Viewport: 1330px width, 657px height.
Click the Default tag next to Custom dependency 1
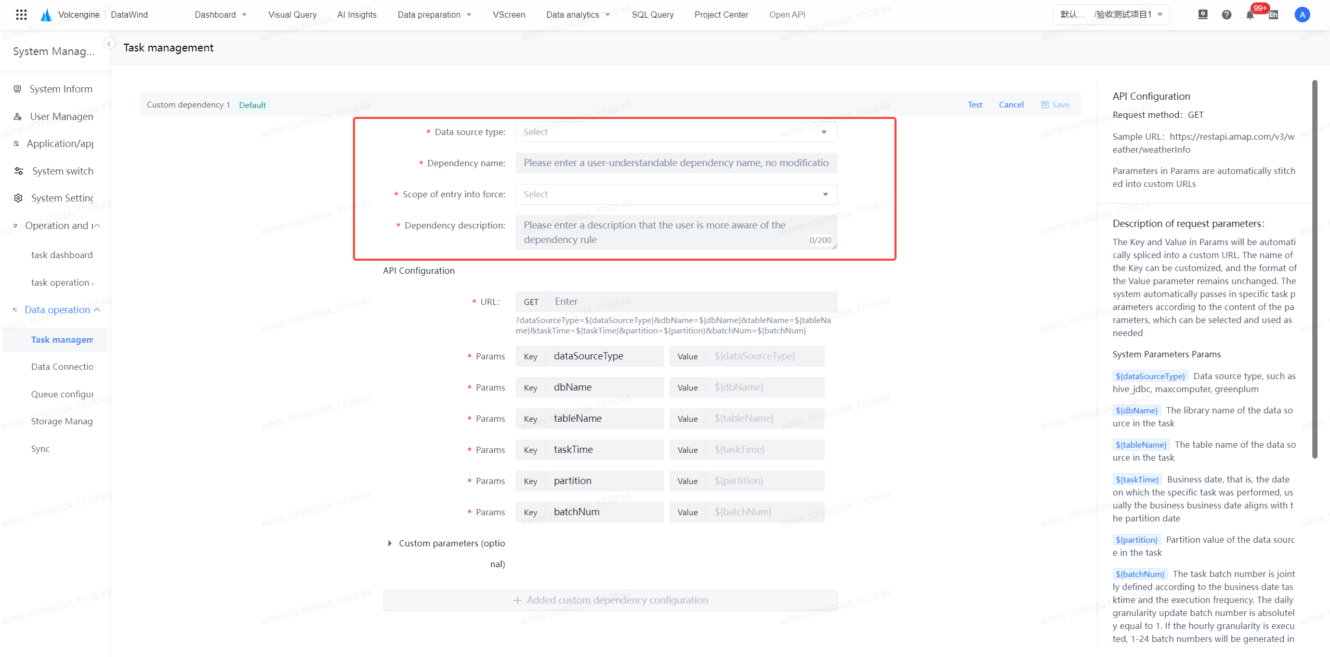[252, 105]
